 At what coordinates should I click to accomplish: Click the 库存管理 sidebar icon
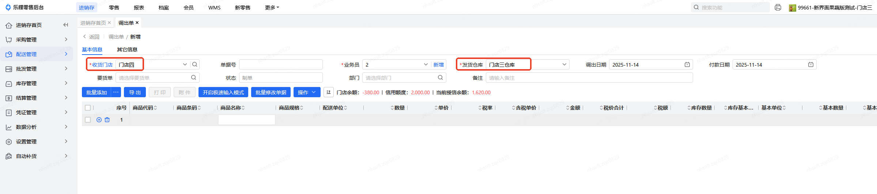(x=9, y=83)
